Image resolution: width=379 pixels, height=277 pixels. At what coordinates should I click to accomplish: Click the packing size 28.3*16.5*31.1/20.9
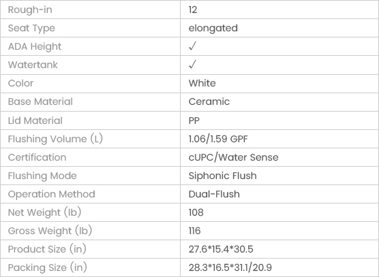pos(230,267)
